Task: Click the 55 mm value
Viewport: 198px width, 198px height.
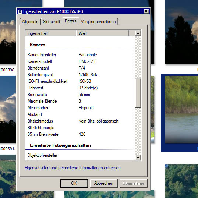Action: (84, 95)
